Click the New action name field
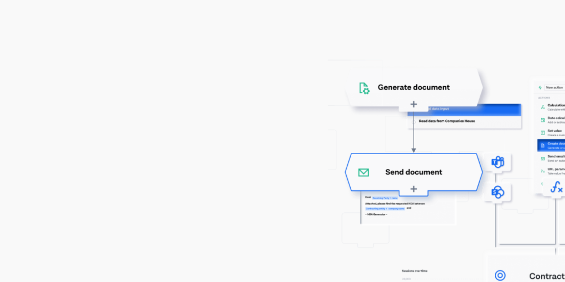The height and width of the screenshot is (282, 565). click(x=554, y=88)
